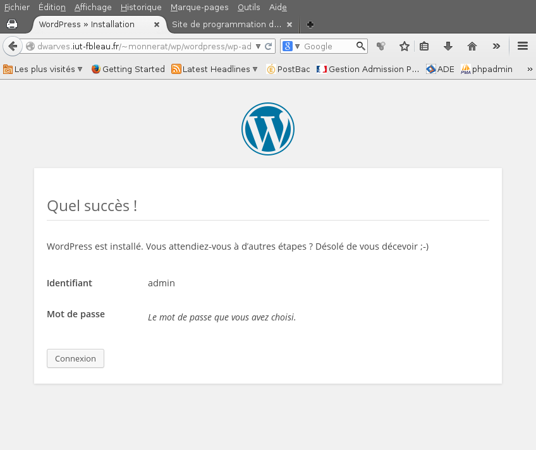Show more bookmarks overflow chevron
536x450 pixels.
point(530,69)
